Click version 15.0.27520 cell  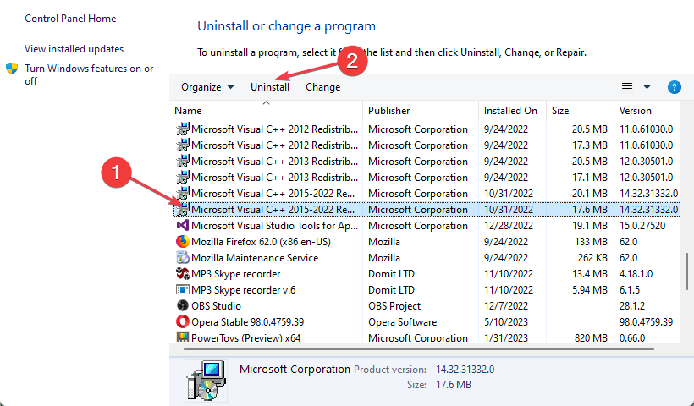pos(642,226)
